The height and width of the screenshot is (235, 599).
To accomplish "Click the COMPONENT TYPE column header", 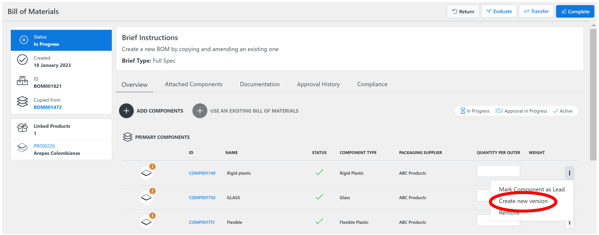I will [358, 152].
